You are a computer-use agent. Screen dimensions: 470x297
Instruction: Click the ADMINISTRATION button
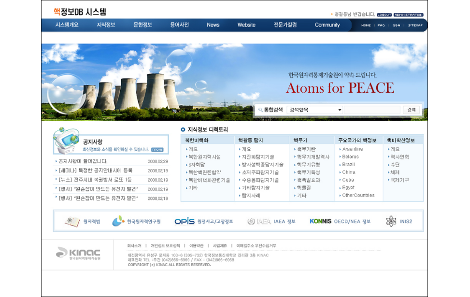pyautogui.click(x=408, y=15)
